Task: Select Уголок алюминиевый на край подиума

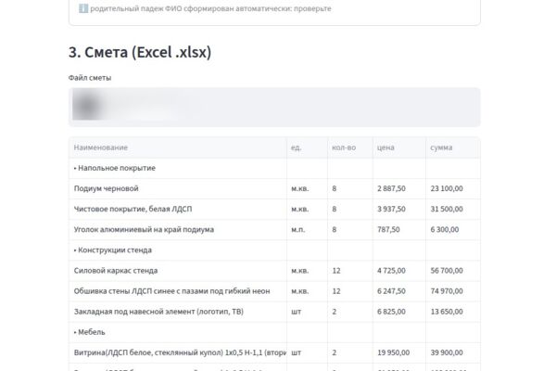Action: pyautogui.click(x=177, y=230)
